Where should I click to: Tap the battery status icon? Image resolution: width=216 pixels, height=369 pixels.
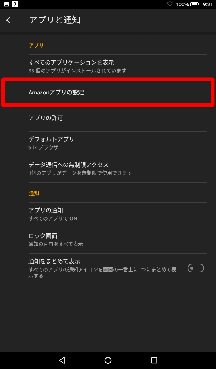click(195, 4)
